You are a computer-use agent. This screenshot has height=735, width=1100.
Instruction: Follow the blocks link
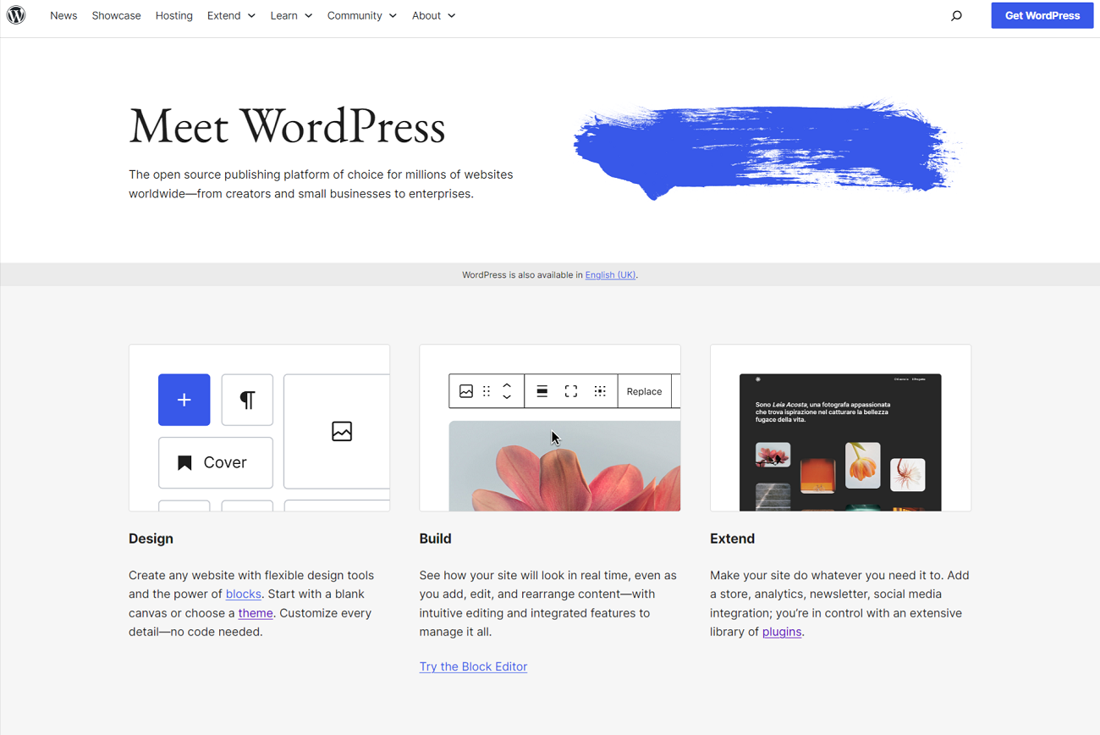[243, 594]
